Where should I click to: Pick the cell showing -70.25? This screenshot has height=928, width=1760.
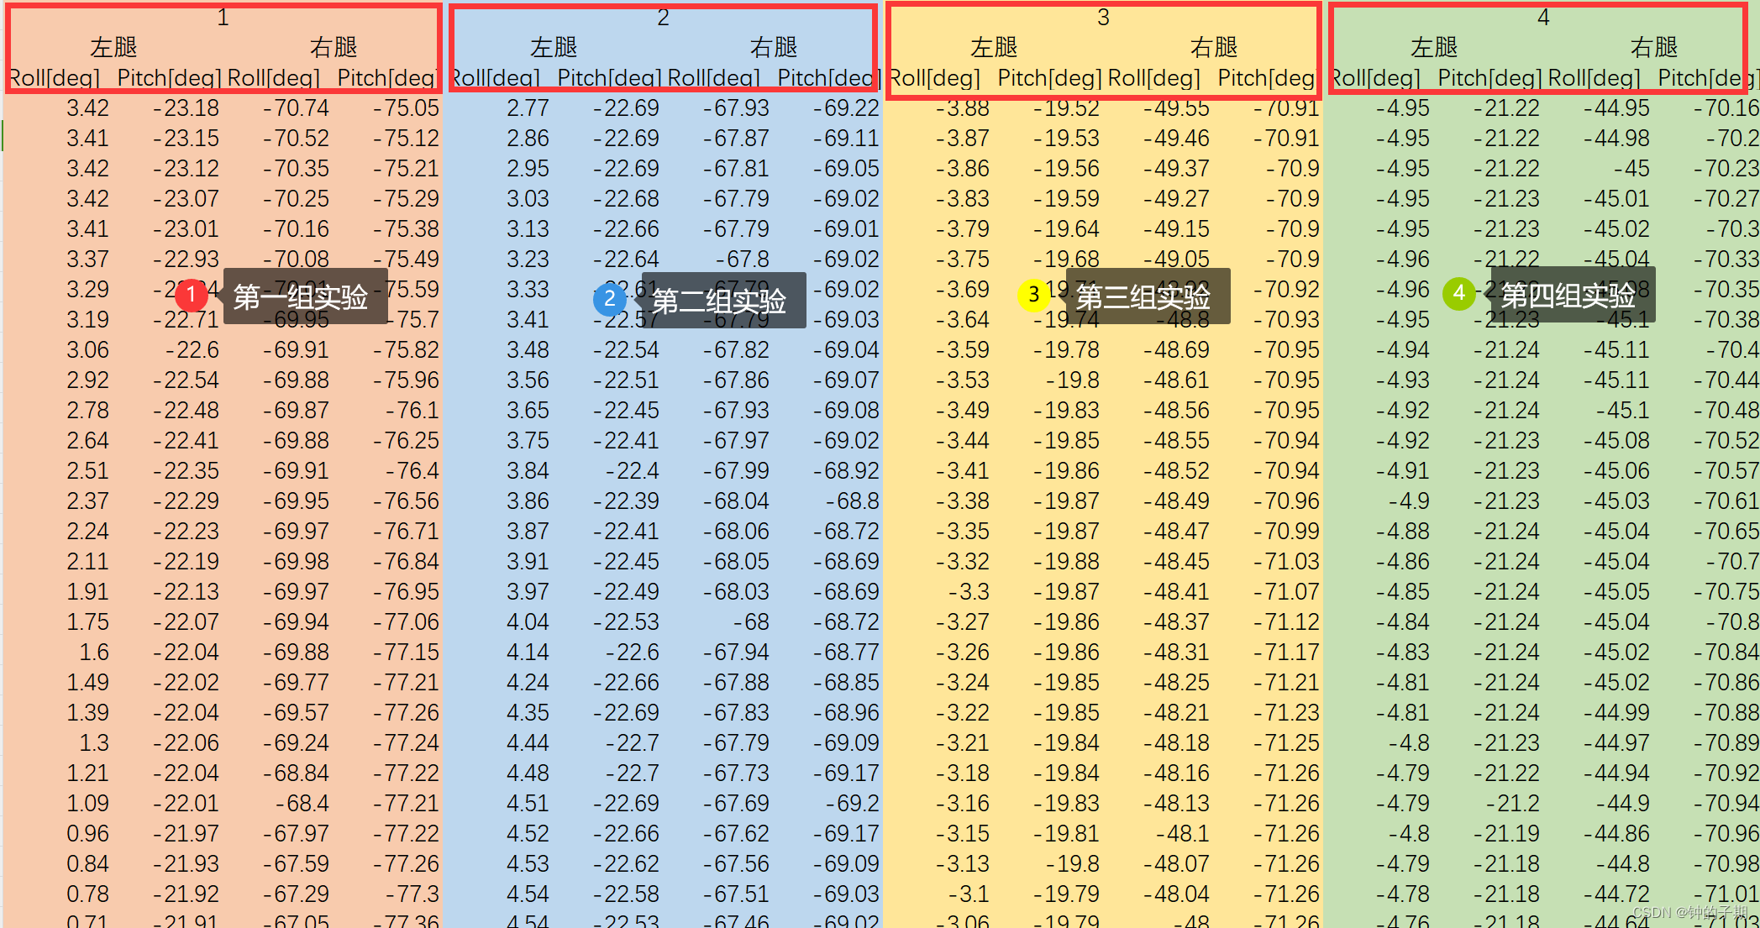(296, 199)
